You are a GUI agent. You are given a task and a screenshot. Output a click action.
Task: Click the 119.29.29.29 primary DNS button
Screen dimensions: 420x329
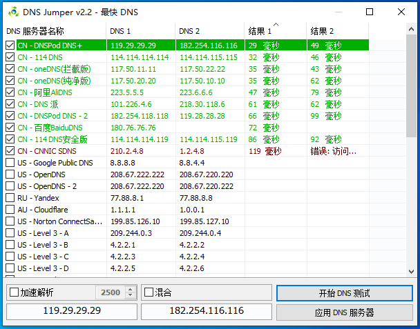[x=72, y=311]
